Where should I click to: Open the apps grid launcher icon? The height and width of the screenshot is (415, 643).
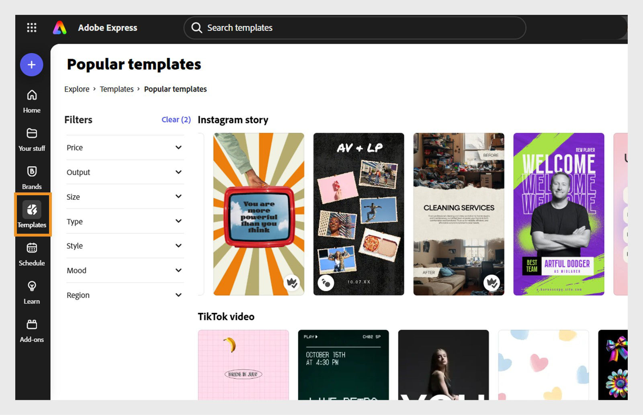[32, 28]
